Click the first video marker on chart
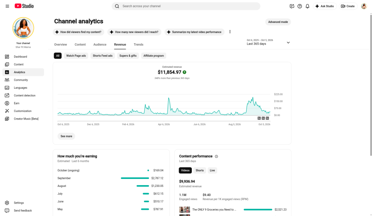Screen dimensions: 372x216 point(259,118)
